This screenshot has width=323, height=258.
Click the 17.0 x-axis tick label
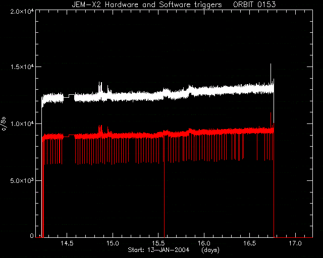pyautogui.click(x=295, y=243)
